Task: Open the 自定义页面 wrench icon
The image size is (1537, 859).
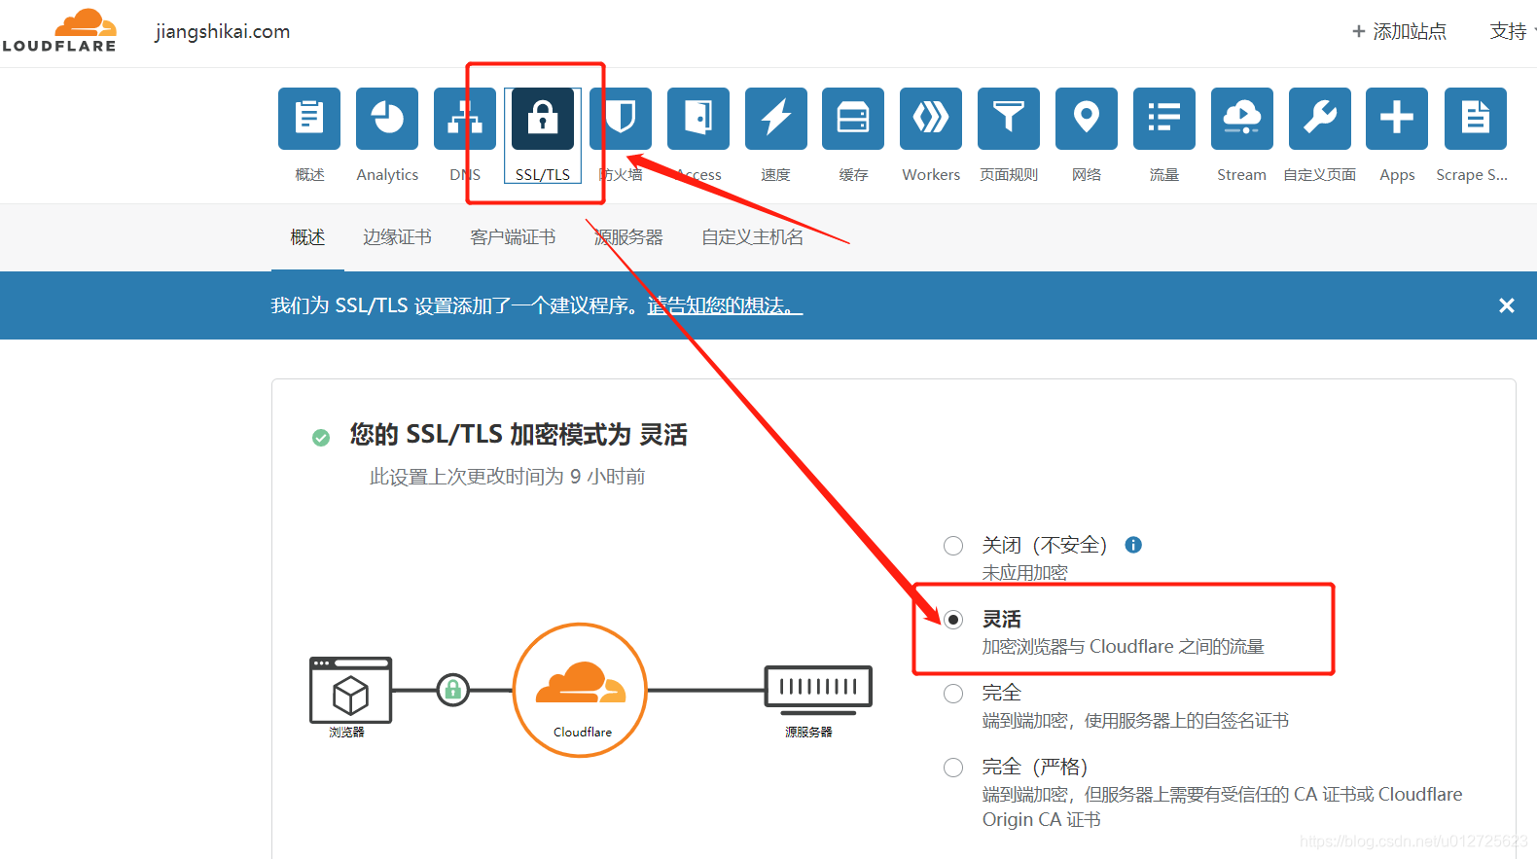Action: click(x=1320, y=119)
